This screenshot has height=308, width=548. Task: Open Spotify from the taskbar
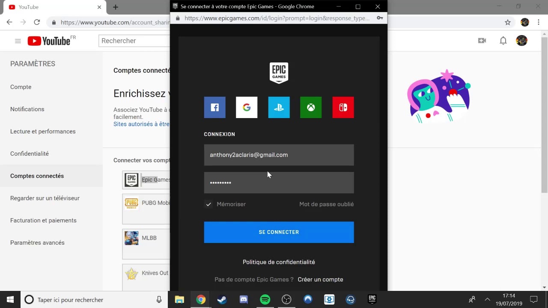coord(265,300)
